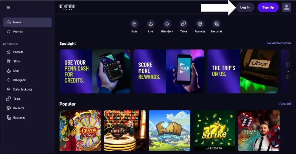
Task: Click the Hollywood Casino logo
Action: click(67, 7)
